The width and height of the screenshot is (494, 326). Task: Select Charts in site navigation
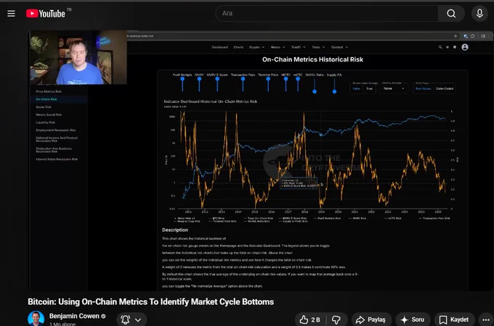click(x=238, y=47)
